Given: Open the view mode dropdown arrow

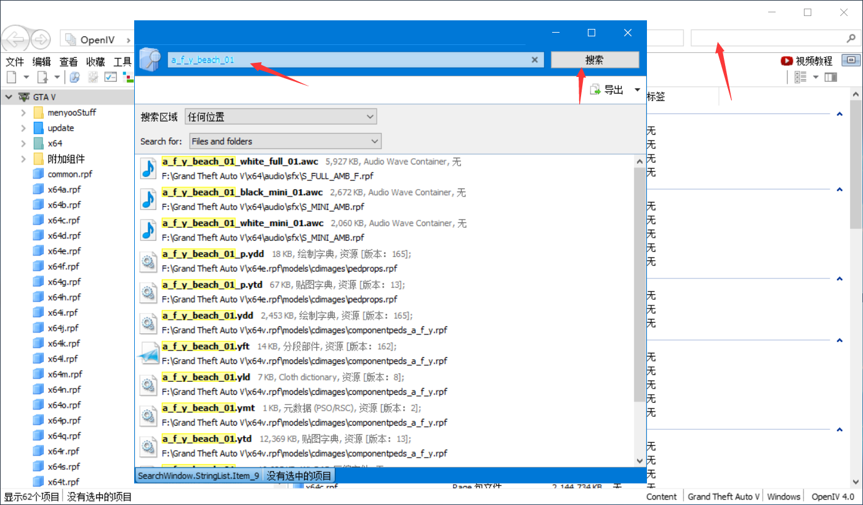Looking at the screenshot, I should (x=816, y=77).
